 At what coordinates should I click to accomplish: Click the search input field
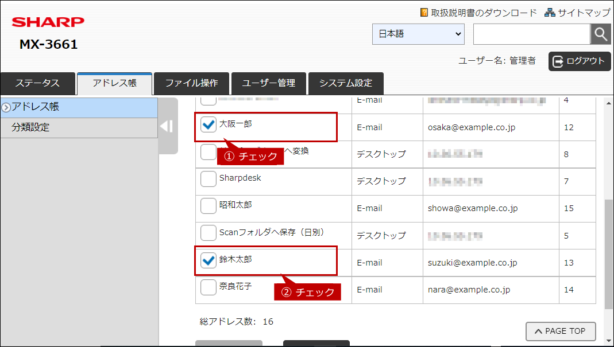[x=532, y=34]
